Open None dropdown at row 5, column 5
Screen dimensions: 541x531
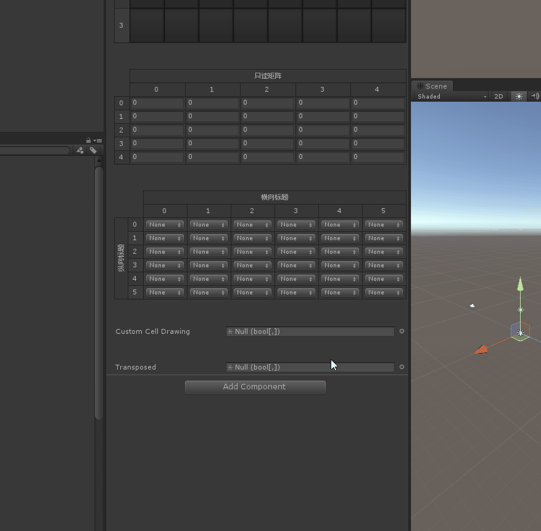[x=384, y=293]
